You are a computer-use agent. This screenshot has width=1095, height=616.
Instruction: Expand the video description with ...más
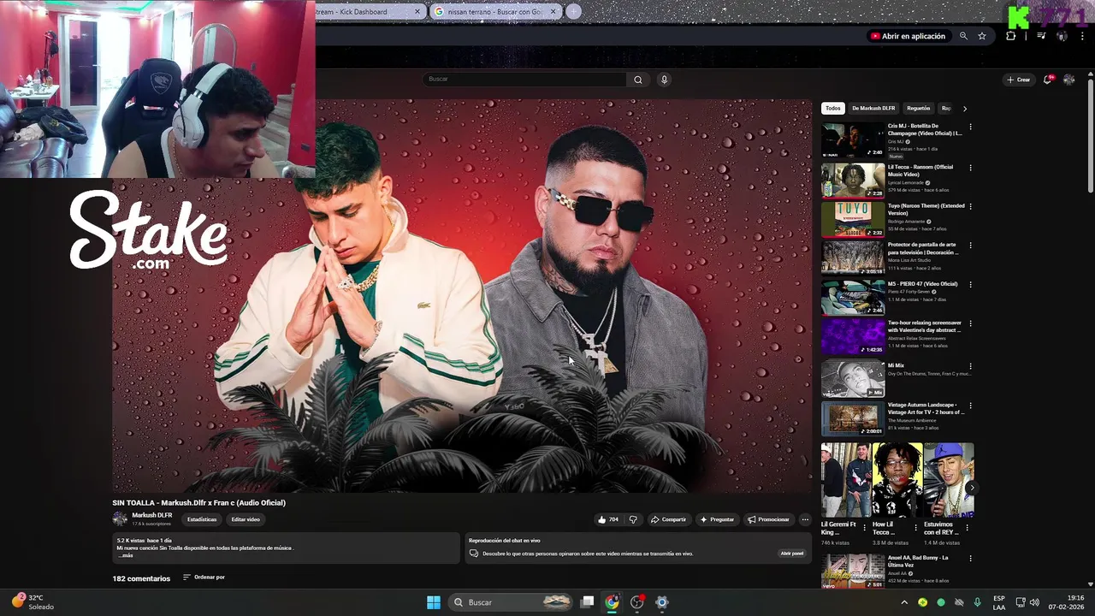click(126, 555)
